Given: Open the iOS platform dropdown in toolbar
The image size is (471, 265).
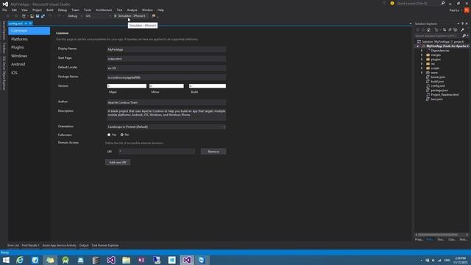Looking at the screenshot, I should pos(98,16).
